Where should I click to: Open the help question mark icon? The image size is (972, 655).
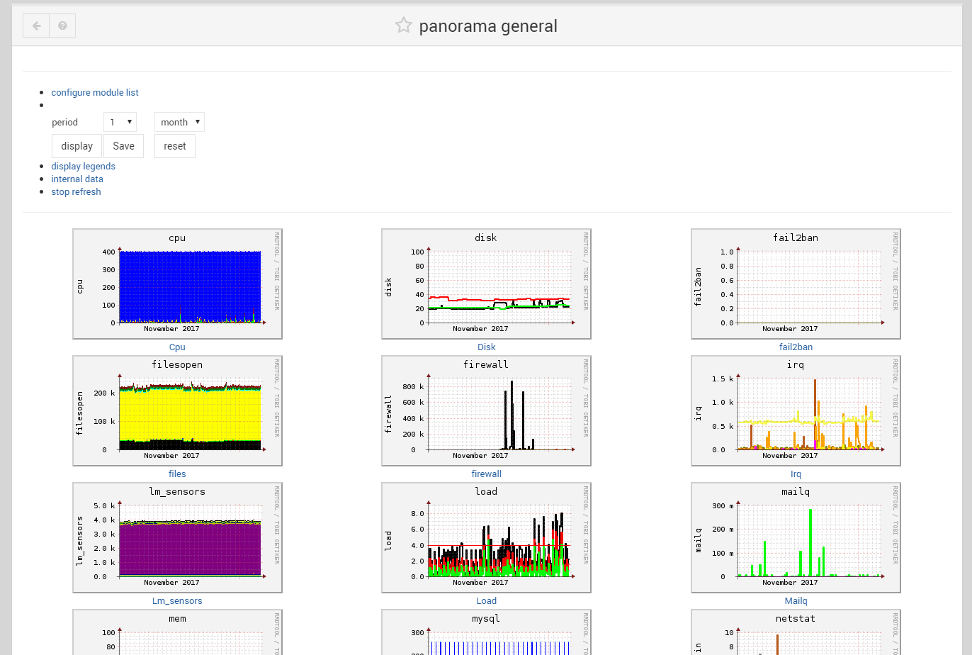(x=62, y=25)
